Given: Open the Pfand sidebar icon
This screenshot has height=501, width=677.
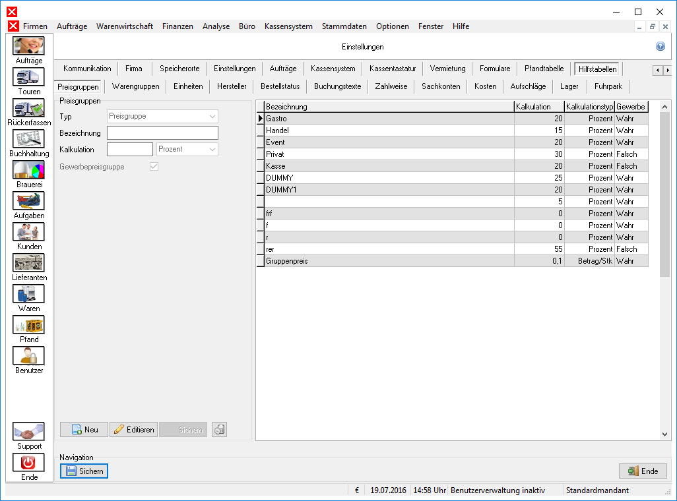Looking at the screenshot, I should 28,325.
